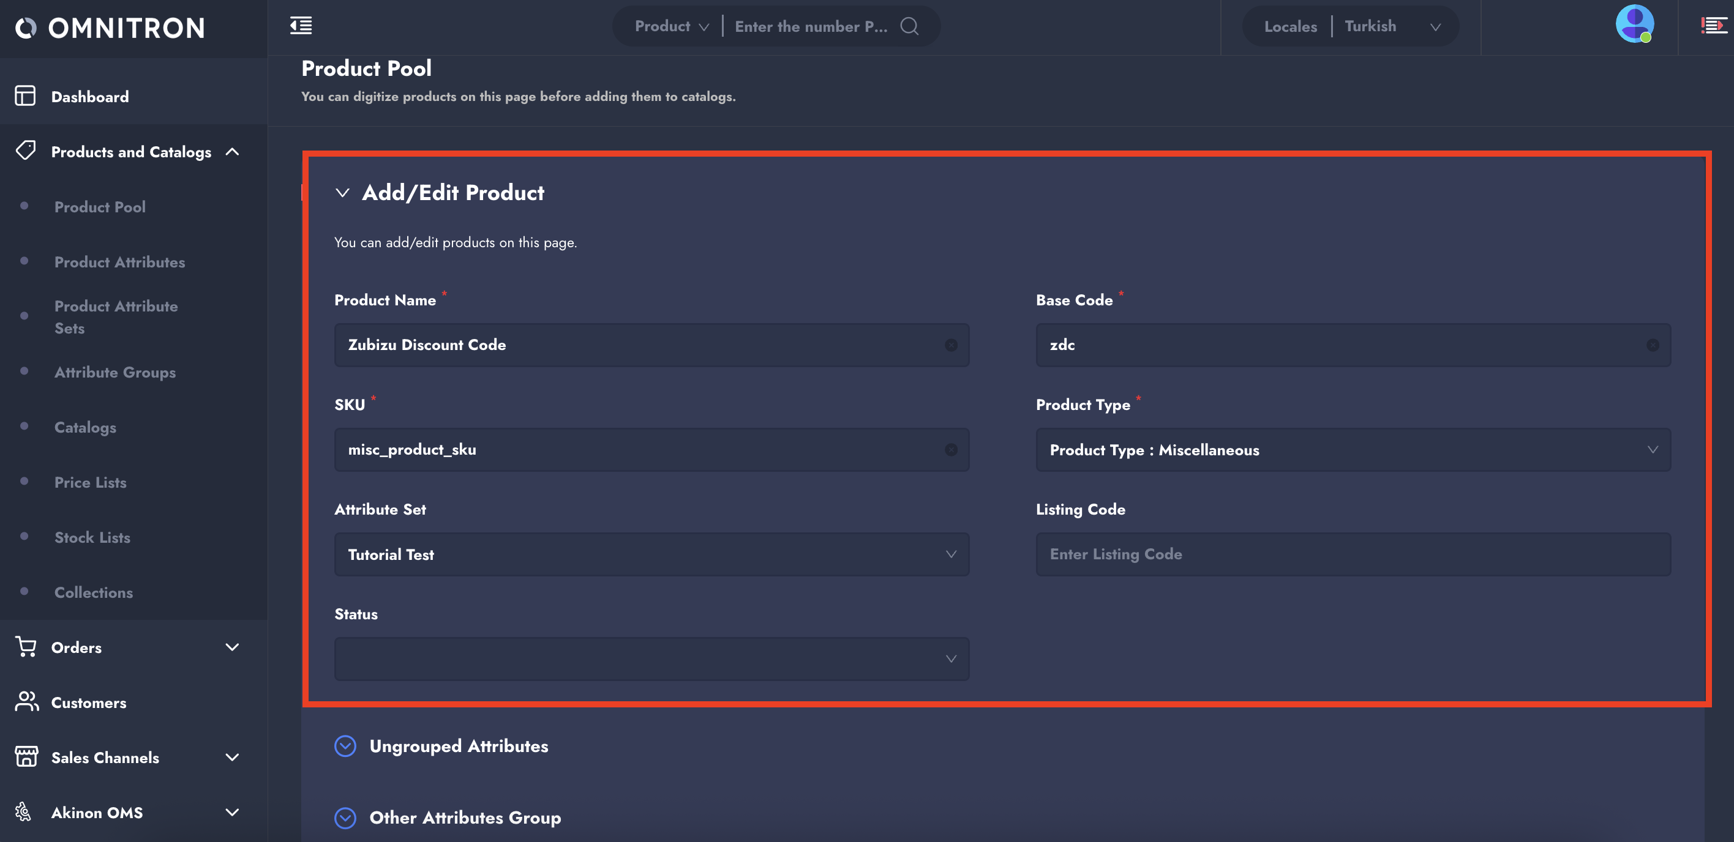Open the Product Type dropdown
This screenshot has height=842, width=1734.
click(x=1353, y=450)
